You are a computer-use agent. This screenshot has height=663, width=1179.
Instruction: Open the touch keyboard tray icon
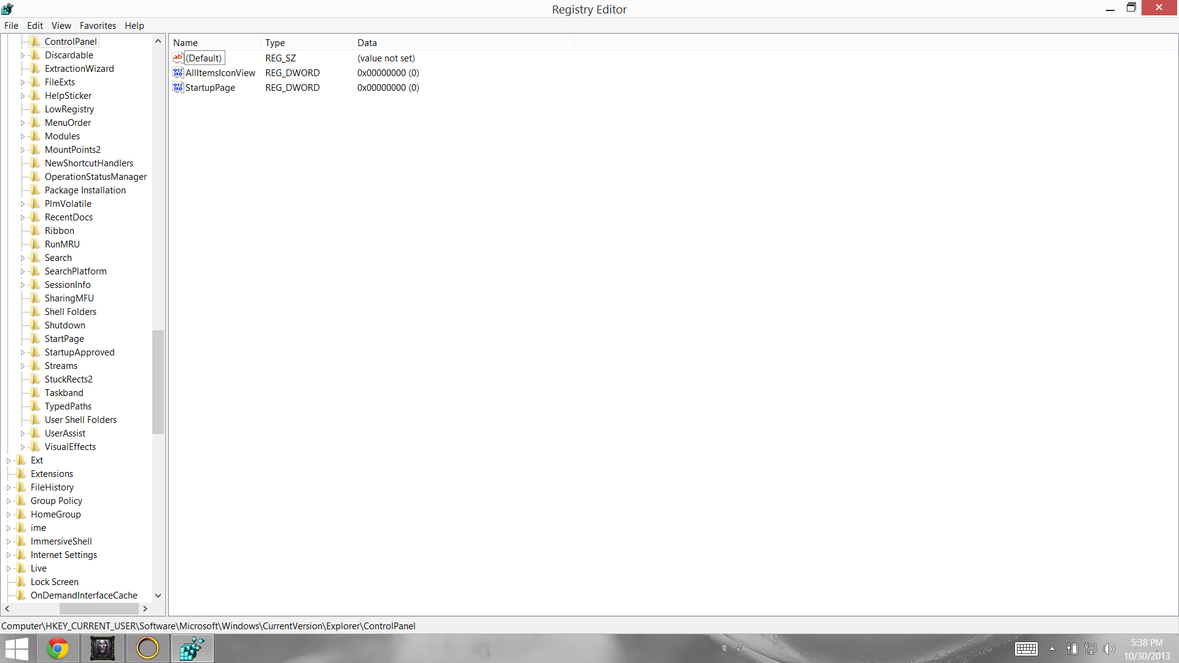[1026, 649]
